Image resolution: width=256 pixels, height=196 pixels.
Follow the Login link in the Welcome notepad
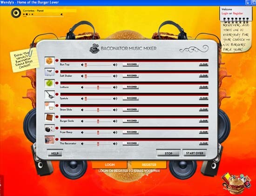click(225, 14)
